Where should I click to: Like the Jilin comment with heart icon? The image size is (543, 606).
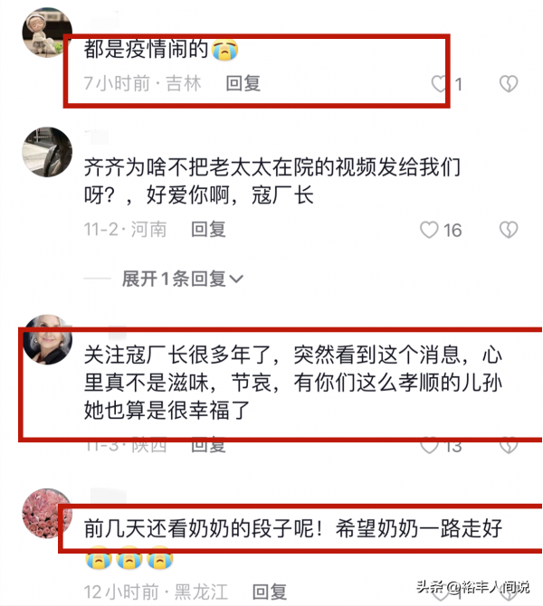coord(439,84)
